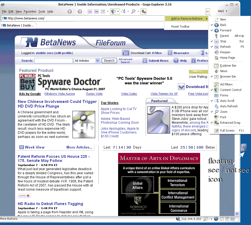251x225 pixels.
Task: Click the globe icon beside 216.194.4.203
Action: click(178, 219)
